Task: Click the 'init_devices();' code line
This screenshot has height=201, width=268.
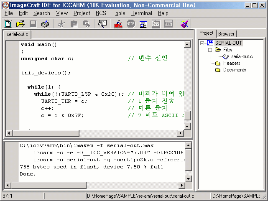Action: tap(46, 73)
